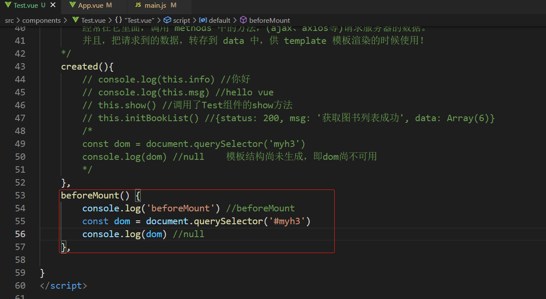This screenshot has height=299, width=546.
Task: Click the closing "</script>" tag on line 60
Action: 63,286
